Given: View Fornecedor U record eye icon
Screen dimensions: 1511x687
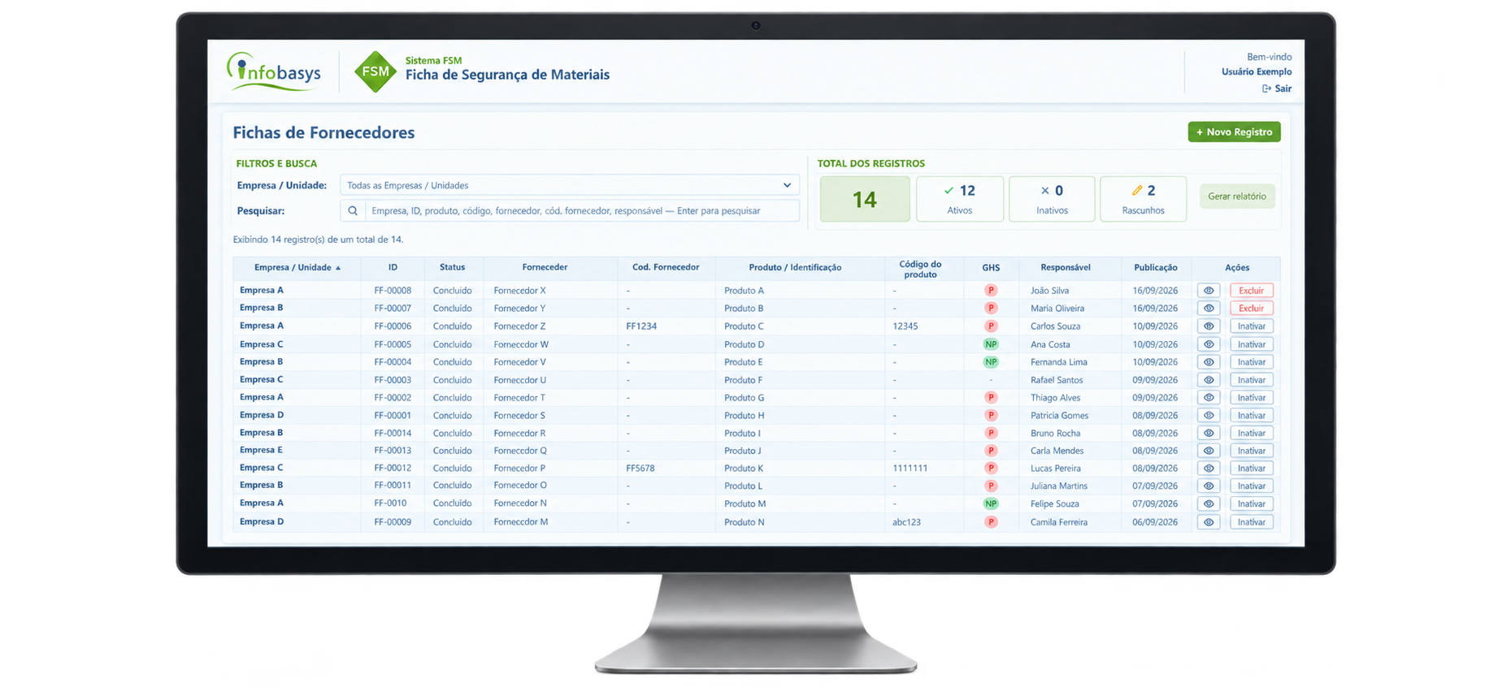Looking at the screenshot, I should (1209, 380).
